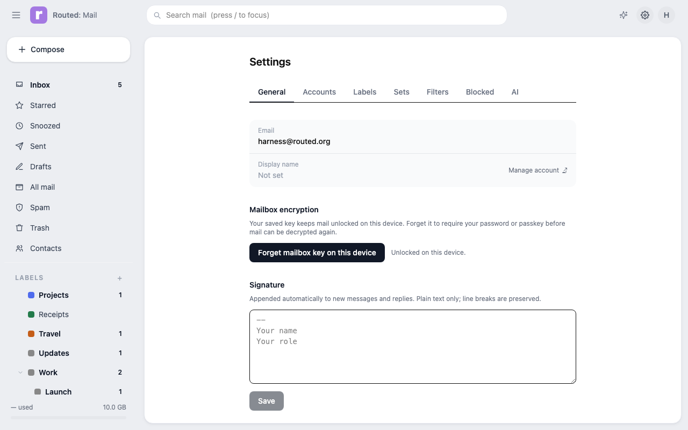Screen dimensions: 688x430
Task: Click the Settings page heading
Action: (x=270, y=62)
